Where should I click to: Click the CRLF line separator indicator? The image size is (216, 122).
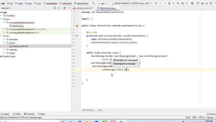coord(194,117)
